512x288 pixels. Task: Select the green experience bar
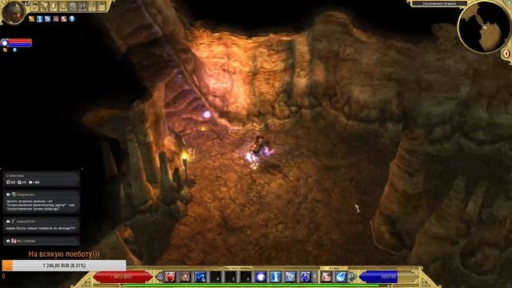click(x=254, y=286)
